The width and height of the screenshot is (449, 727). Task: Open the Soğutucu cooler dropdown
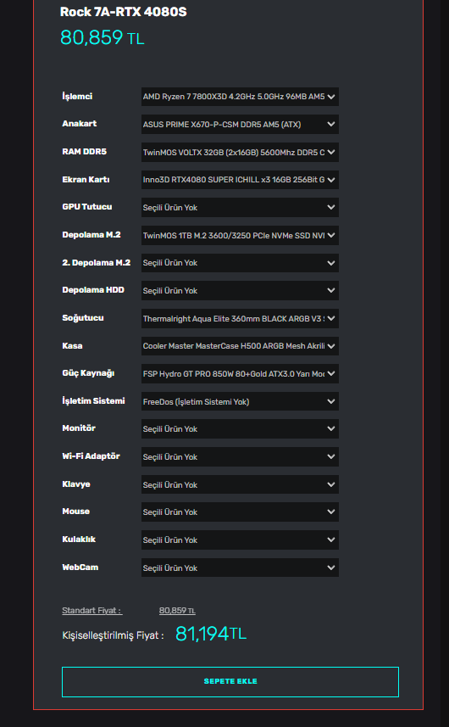240,318
